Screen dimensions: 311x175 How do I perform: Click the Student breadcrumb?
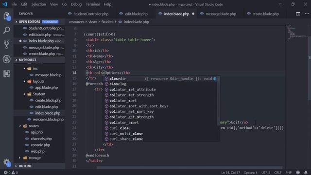click(x=107, y=22)
